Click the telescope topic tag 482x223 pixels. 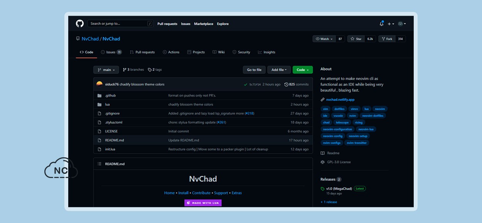342,123
